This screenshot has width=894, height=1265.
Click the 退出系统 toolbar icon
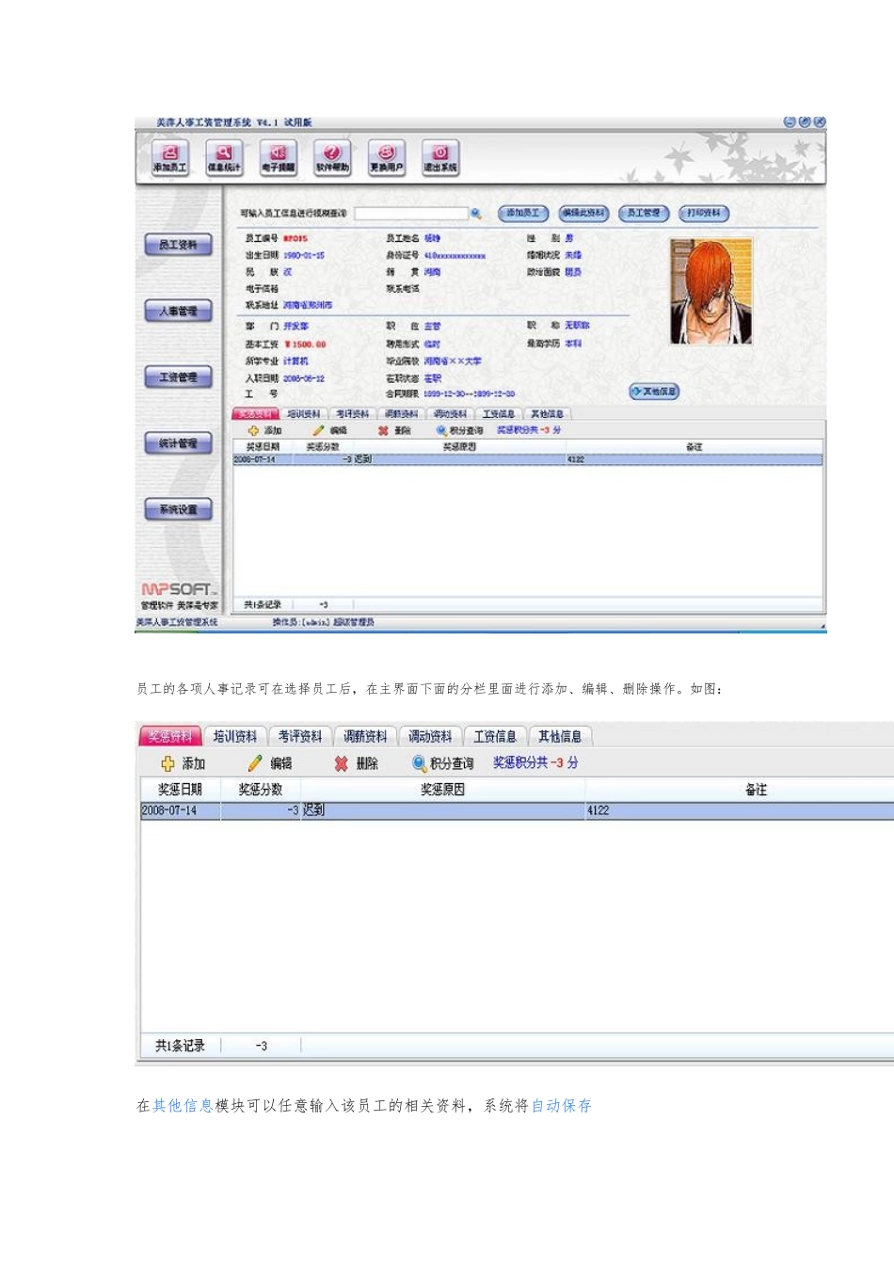[439, 156]
